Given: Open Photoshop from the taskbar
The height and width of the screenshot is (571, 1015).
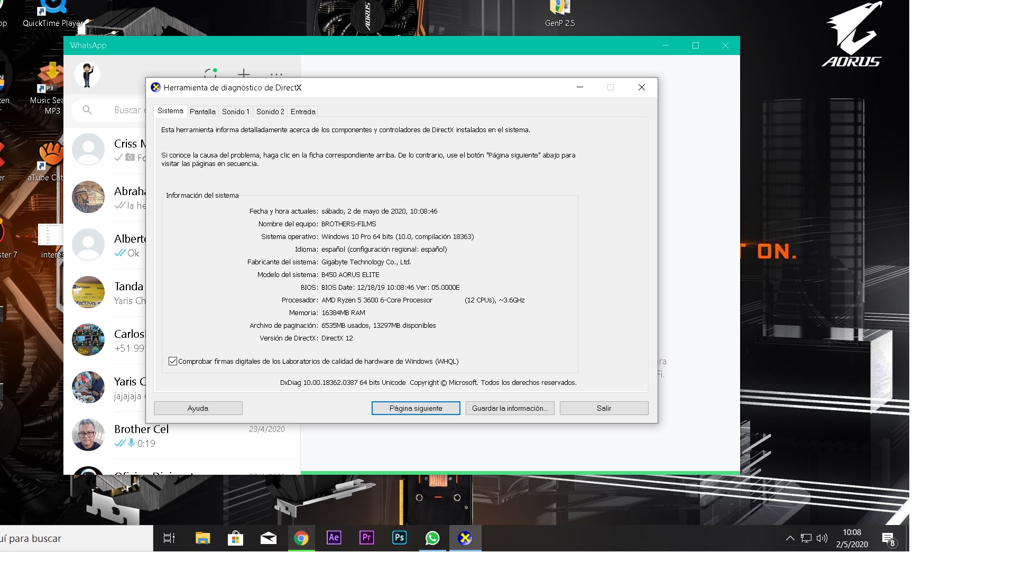Looking at the screenshot, I should tap(399, 538).
